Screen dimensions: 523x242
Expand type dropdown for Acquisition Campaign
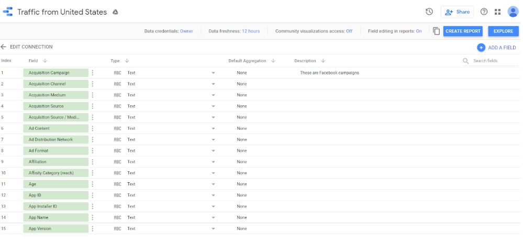click(213, 73)
